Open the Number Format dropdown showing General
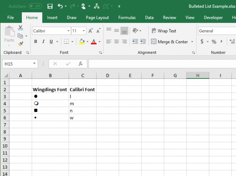The width and height of the screenshot is (236, 176). pos(217,31)
